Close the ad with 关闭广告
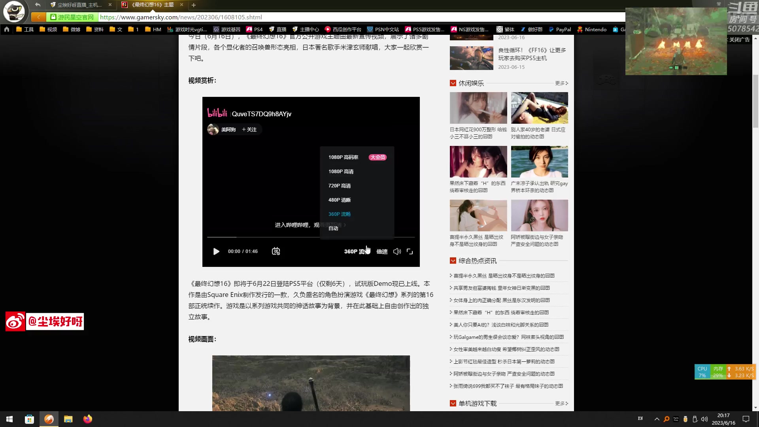Image resolution: width=759 pixels, height=427 pixels. coord(738,40)
